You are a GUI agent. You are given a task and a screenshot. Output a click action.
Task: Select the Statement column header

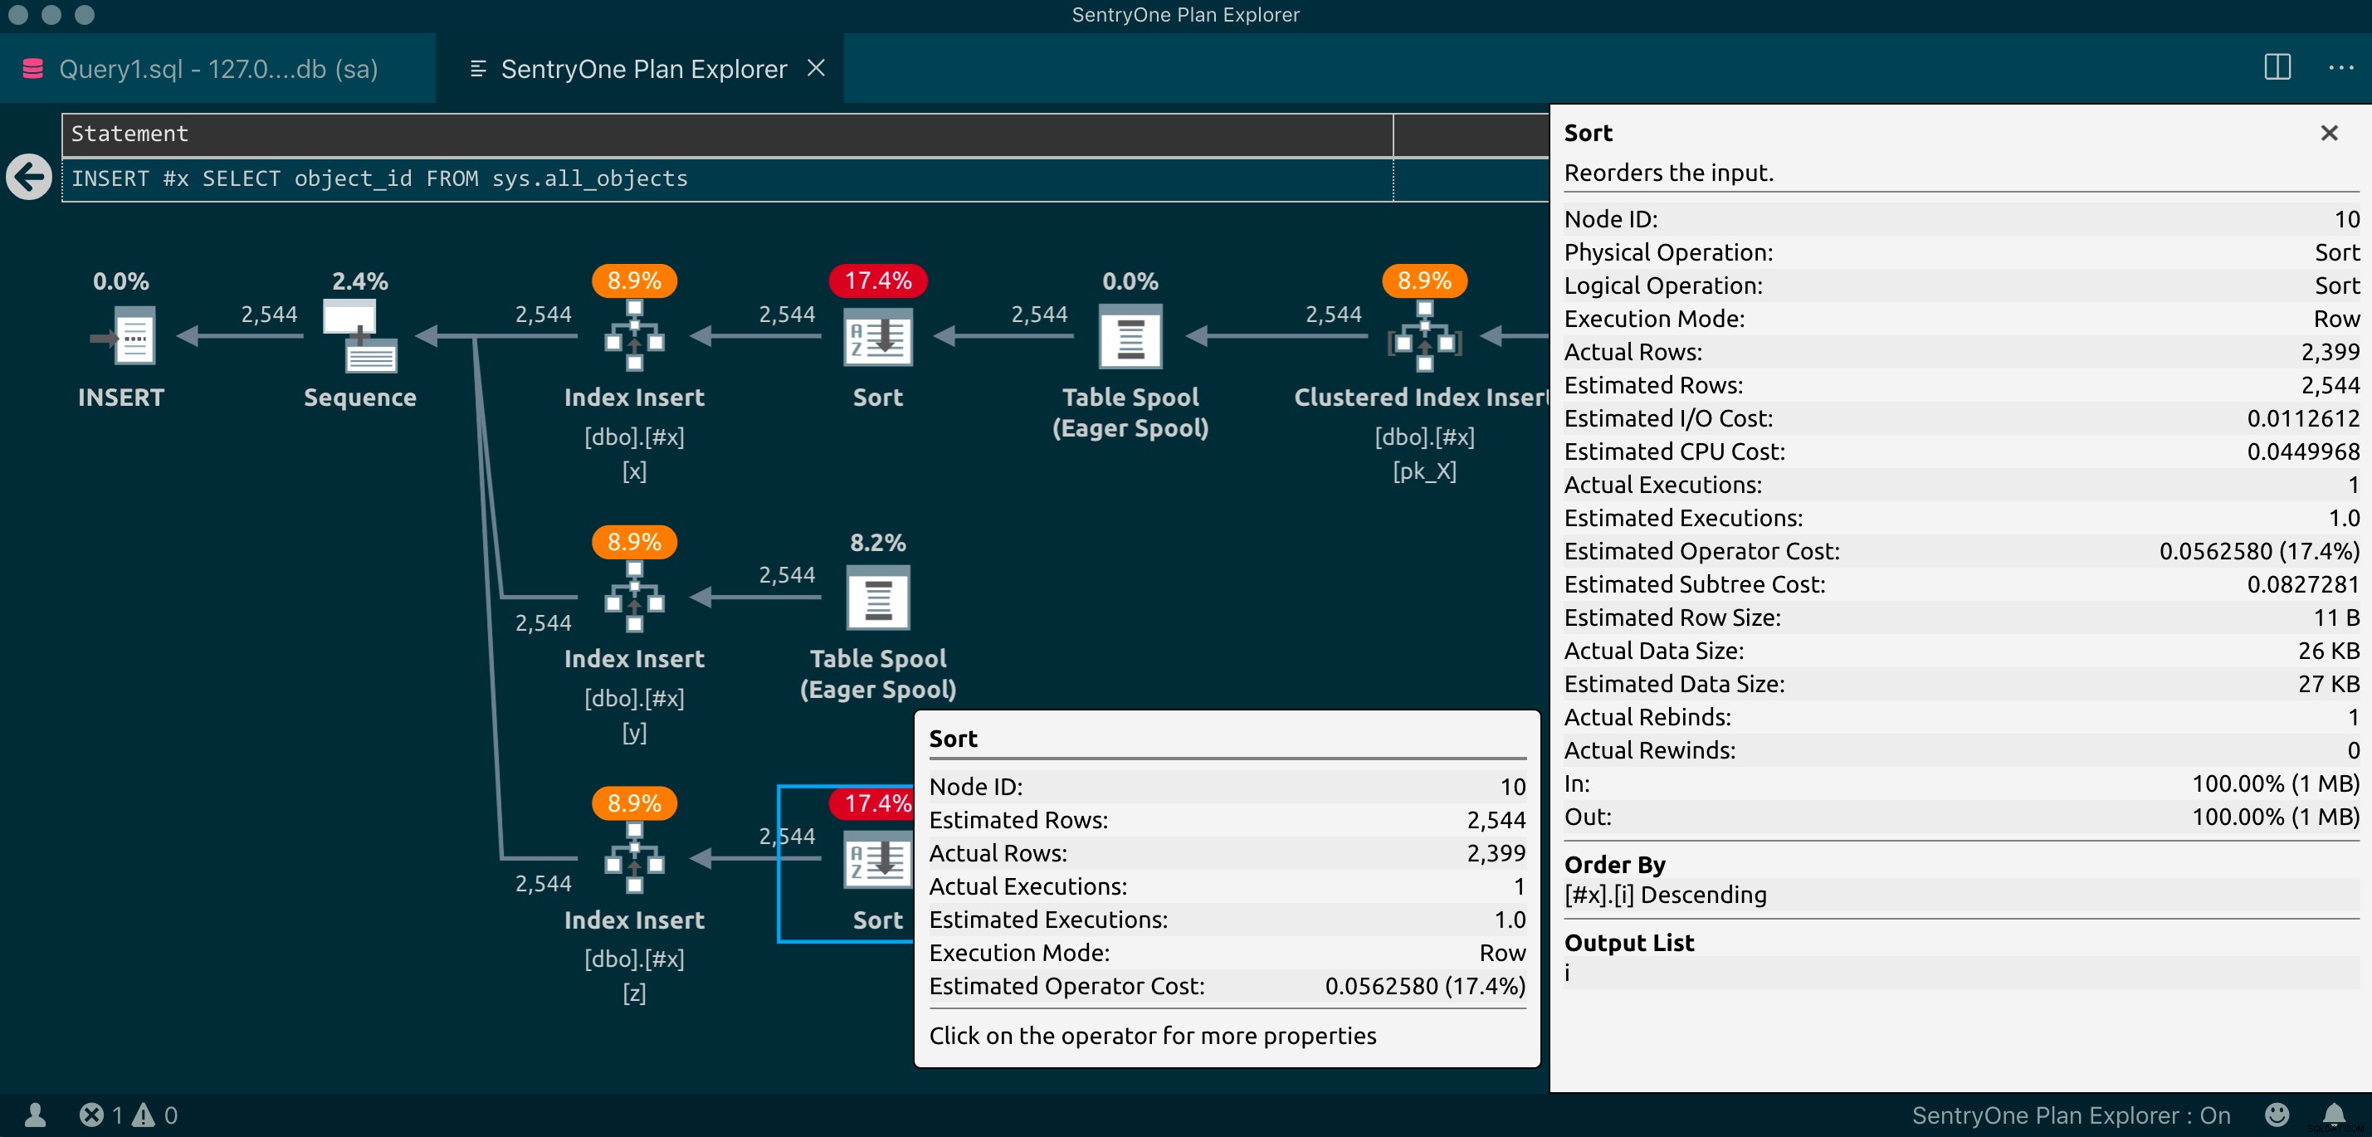point(727,134)
